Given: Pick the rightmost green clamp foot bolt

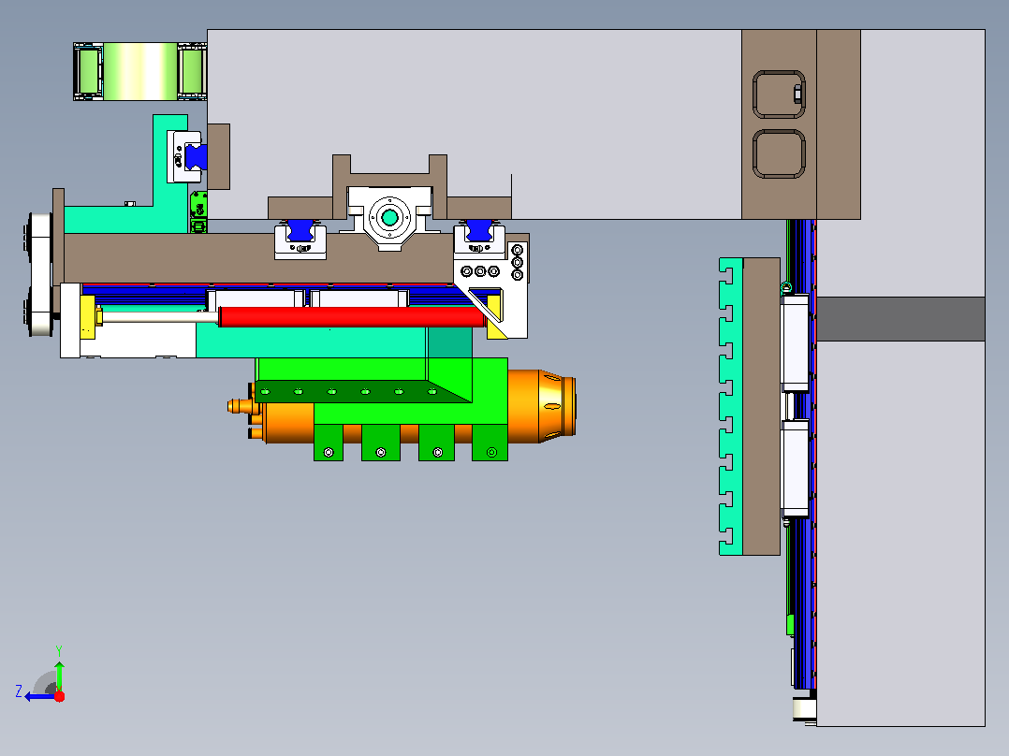Looking at the screenshot, I should pos(491,452).
